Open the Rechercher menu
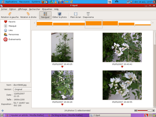 (35, 9)
